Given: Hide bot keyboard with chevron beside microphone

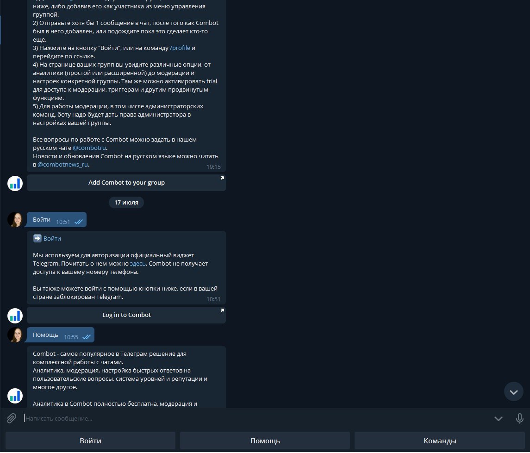Looking at the screenshot, I should click(x=498, y=419).
